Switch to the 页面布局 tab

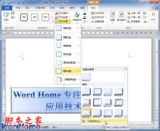pos(40,8)
